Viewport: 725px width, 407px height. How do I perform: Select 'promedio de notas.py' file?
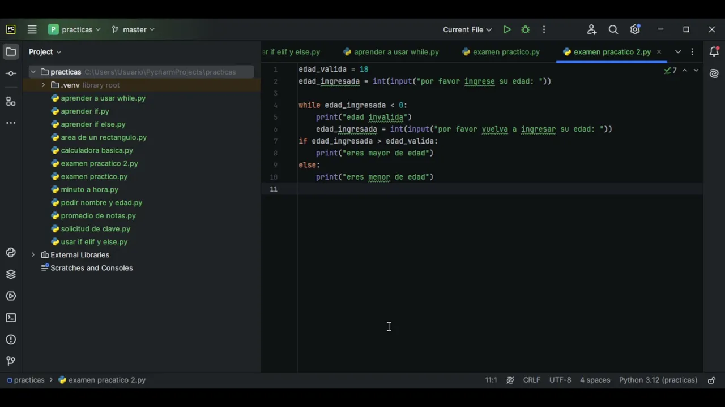tap(93, 215)
